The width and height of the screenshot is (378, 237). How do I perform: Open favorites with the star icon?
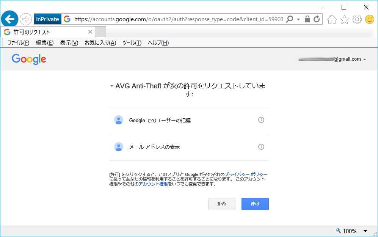pos(345,19)
